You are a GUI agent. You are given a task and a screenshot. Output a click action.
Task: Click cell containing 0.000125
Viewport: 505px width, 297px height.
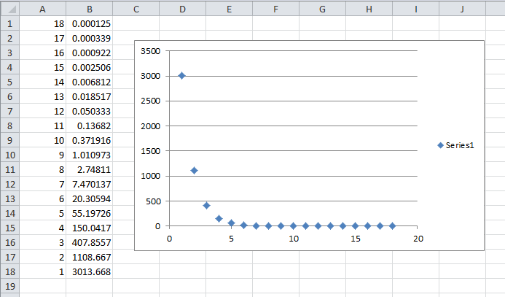[x=89, y=23]
